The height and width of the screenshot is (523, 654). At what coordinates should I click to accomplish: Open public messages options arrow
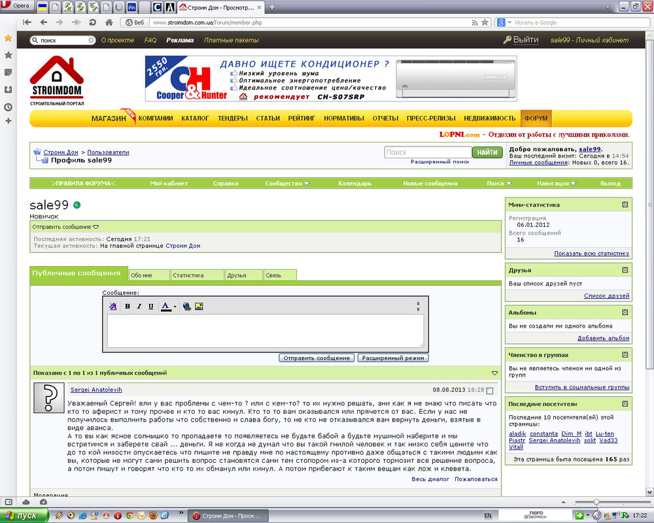494,373
